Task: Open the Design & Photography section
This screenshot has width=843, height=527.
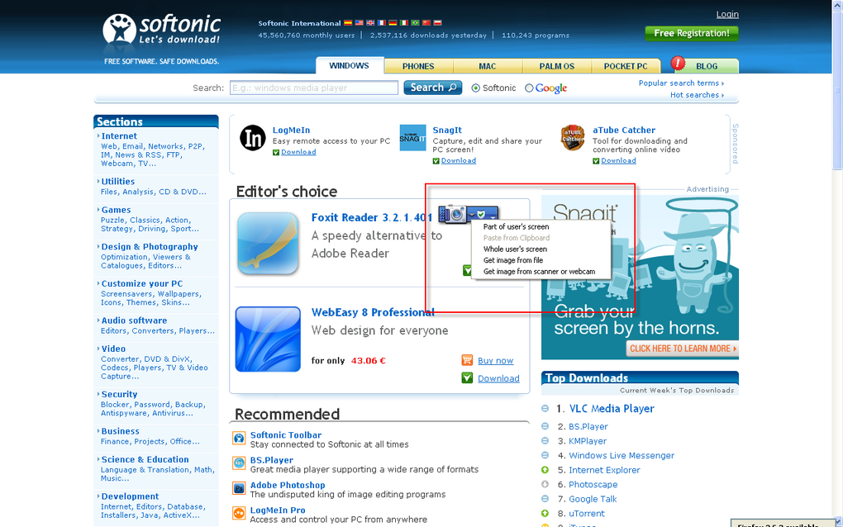Action: click(150, 247)
